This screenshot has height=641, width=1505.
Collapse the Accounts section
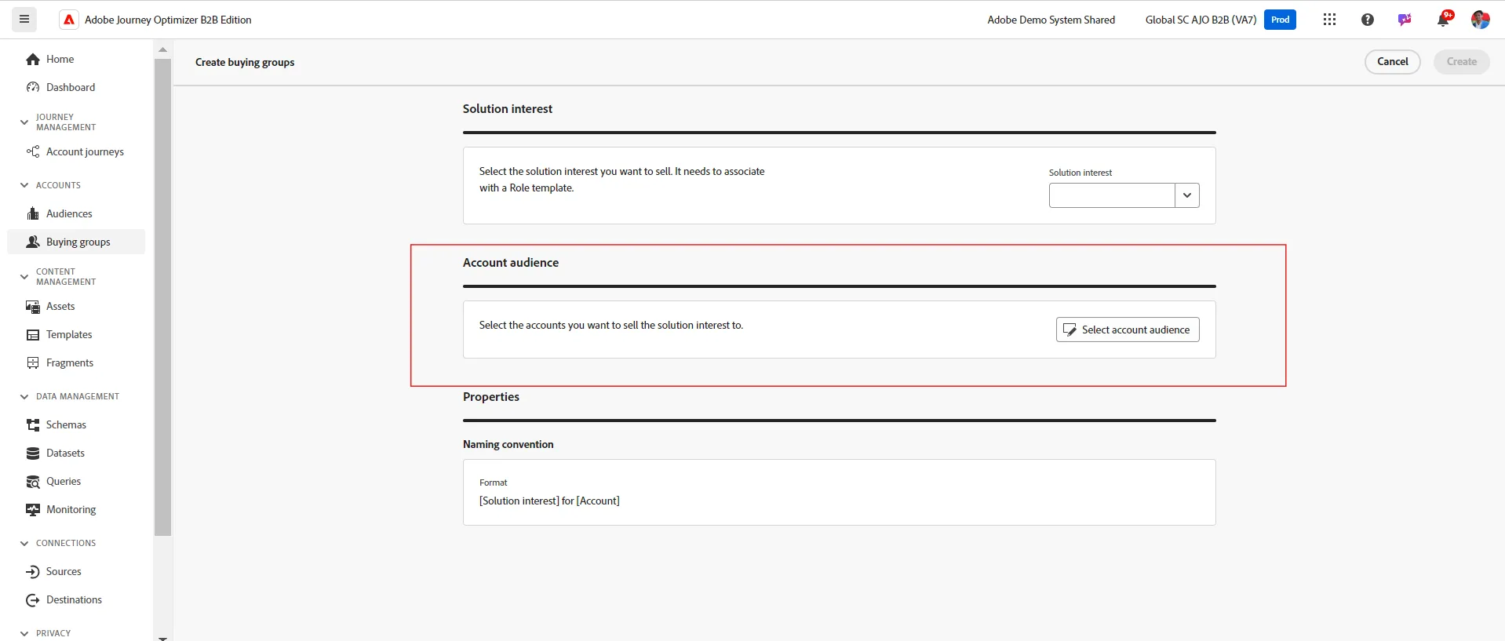point(24,185)
